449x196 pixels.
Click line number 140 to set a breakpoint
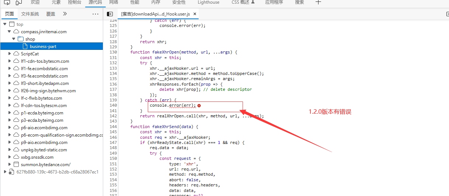pyautogui.click(x=114, y=106)
